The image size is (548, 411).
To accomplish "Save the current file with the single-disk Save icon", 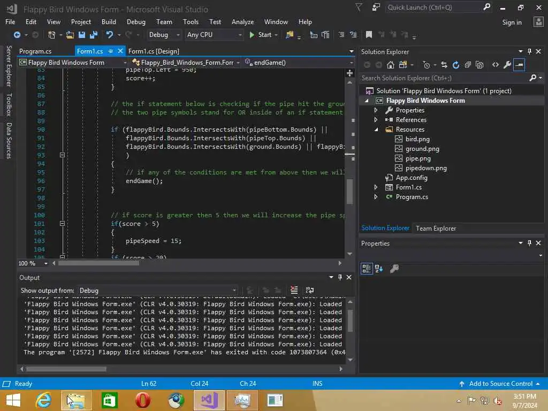I will click(x=82, y=35).
